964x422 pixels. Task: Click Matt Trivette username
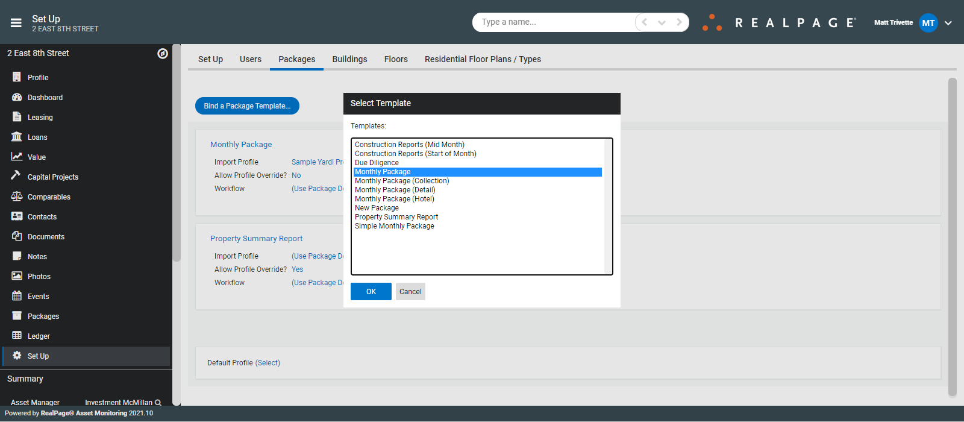[894, 22]
